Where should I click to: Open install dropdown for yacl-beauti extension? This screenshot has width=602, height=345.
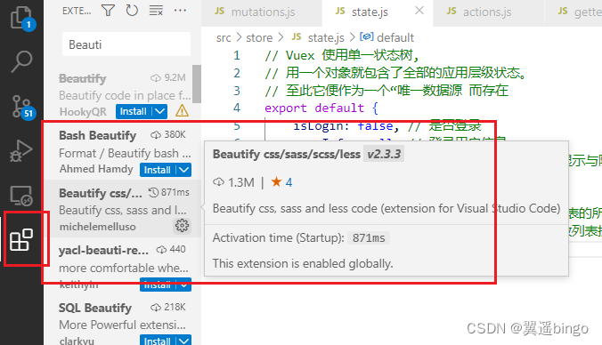tap(184, 285)
